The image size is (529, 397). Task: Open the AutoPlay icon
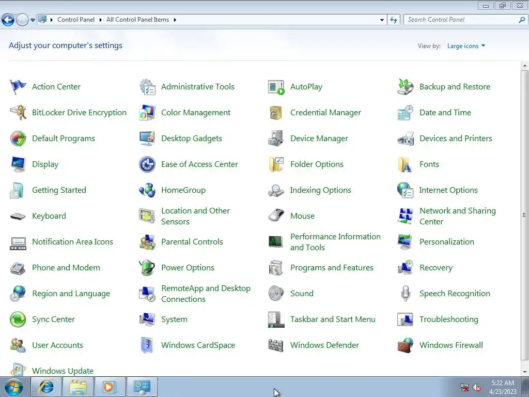click(x=276, y=87)
